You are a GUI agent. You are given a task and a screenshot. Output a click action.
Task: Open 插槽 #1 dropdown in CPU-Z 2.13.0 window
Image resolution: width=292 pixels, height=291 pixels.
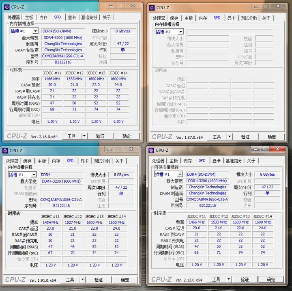[180, 174]
